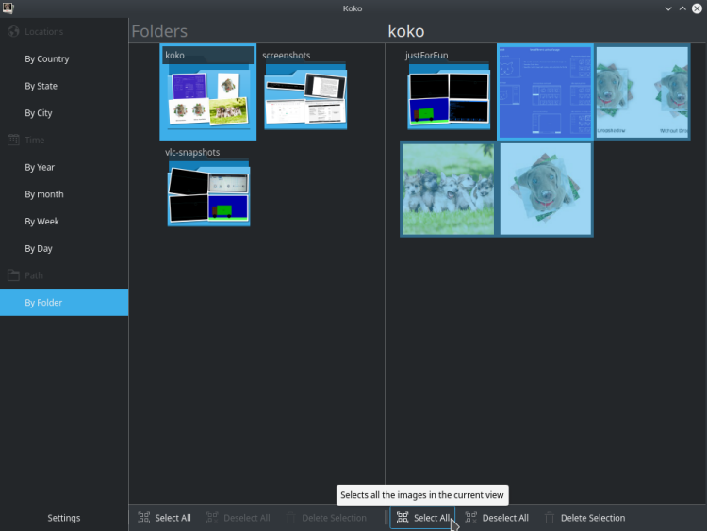Screen dimensions: 707x531
Task: Click the greyed-out Delete Selection in Folders toolbar
Action: click(326, 518)
